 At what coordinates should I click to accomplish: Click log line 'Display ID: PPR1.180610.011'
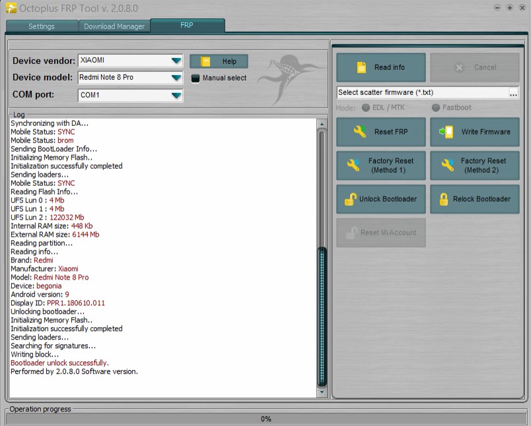pos(57,303)
